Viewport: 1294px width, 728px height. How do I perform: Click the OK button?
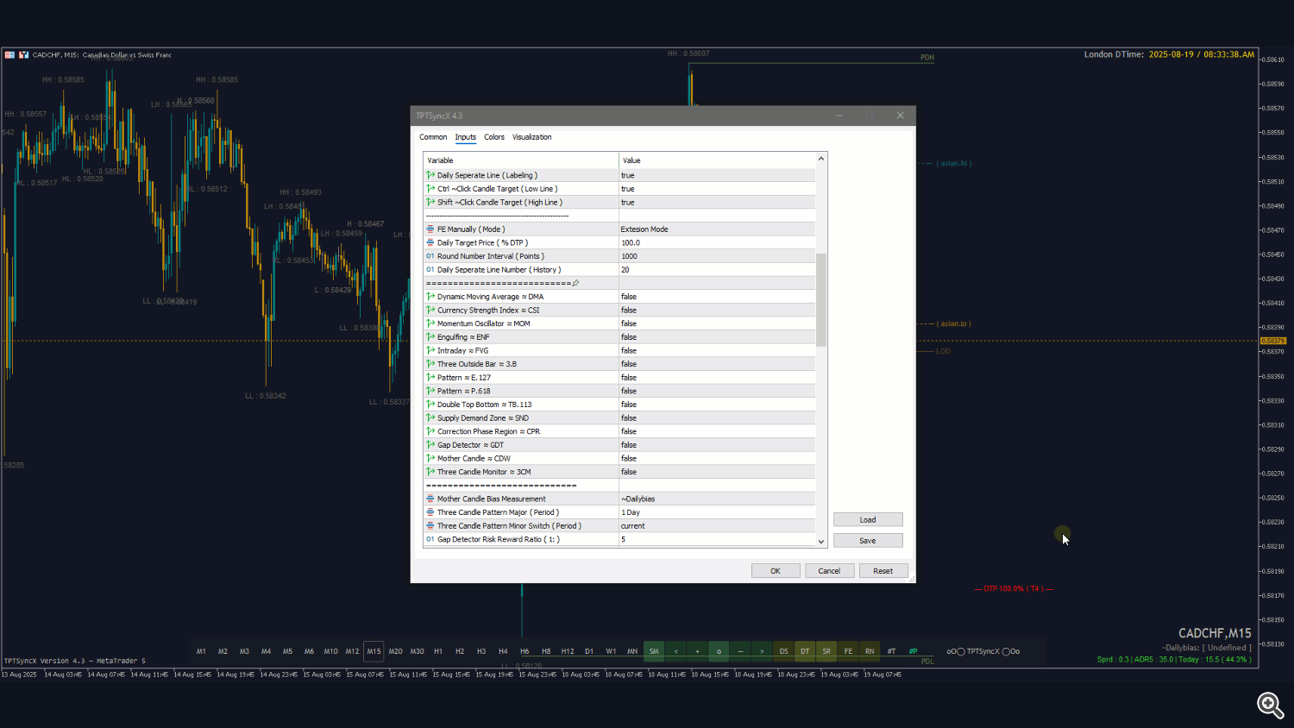pos(775,571)
